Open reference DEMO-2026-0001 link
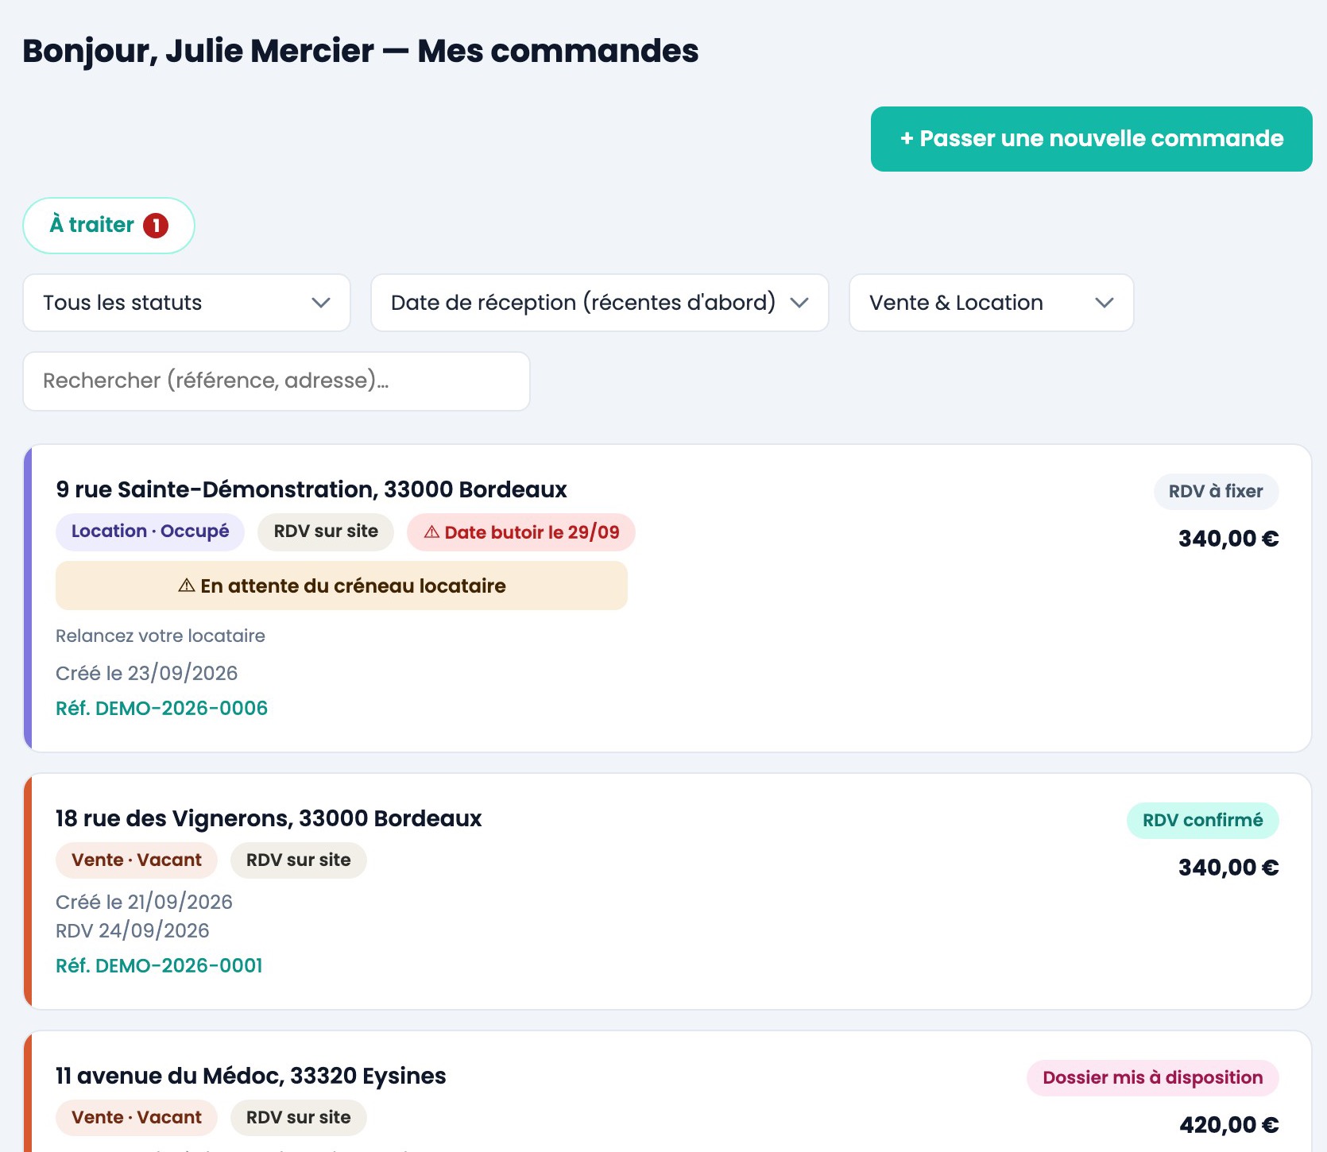The image size is (1327, 1152). point(159,965)
